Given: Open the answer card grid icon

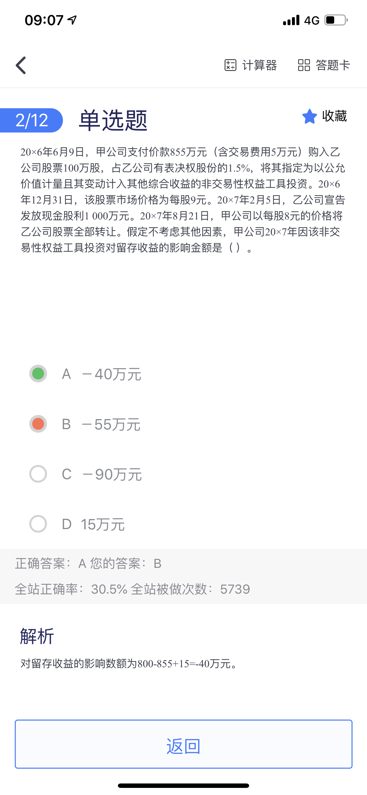Looking at the screenshot, I should click(x=304, y=65).
